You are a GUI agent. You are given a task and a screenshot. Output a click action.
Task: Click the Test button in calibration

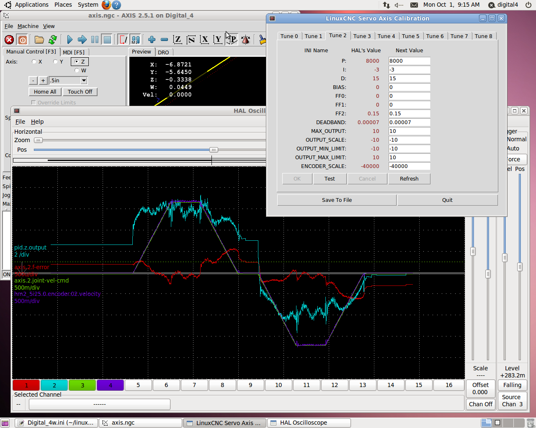330,178
